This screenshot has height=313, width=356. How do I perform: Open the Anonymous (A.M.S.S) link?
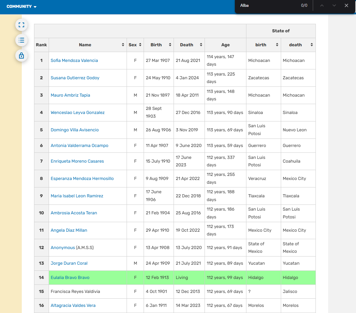tap(63, 248)
